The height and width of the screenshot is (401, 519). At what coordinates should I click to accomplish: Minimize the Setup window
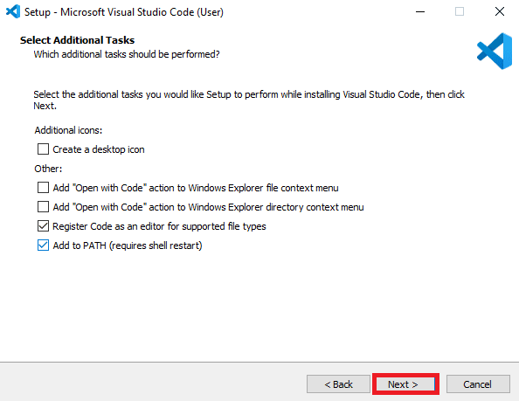tap(420, 11)
